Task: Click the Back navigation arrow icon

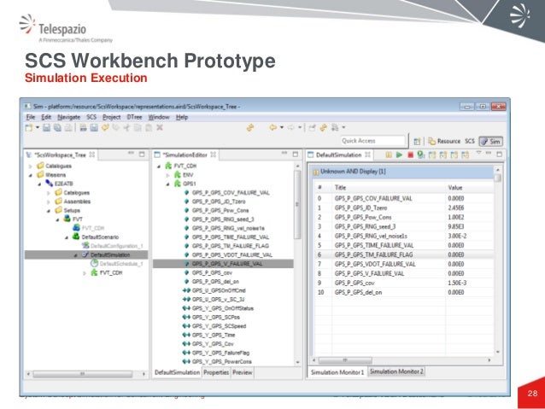Action: 272,127
